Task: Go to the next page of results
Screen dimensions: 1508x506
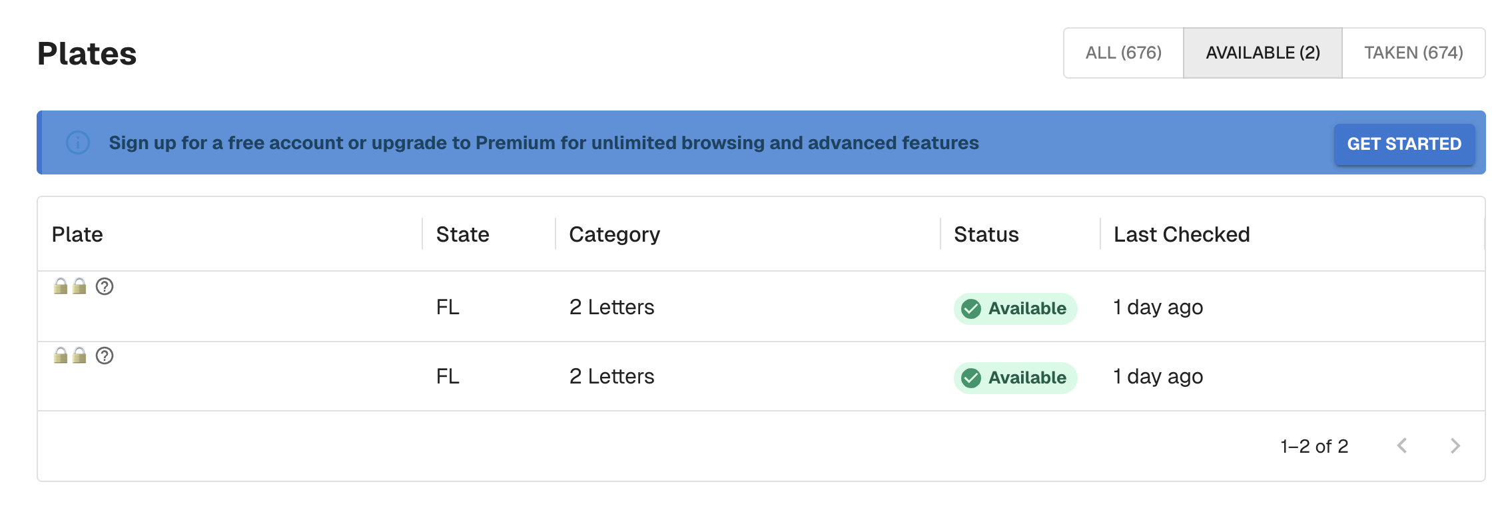Action: pos(1455,446)
